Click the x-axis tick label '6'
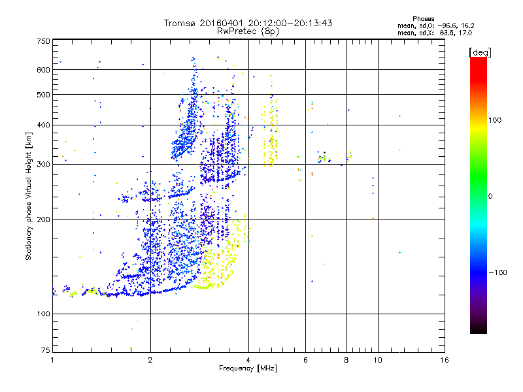523x392 pixels. tap(305, 360)
